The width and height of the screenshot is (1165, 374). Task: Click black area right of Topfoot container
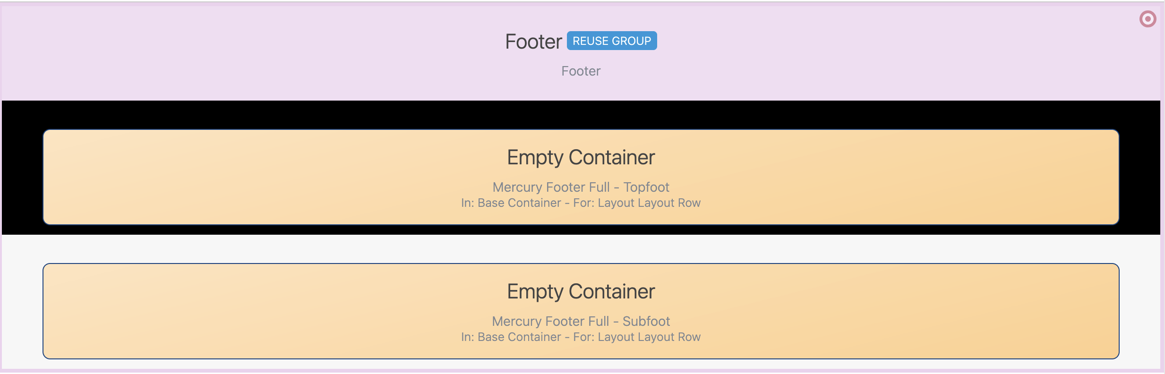1139,177
